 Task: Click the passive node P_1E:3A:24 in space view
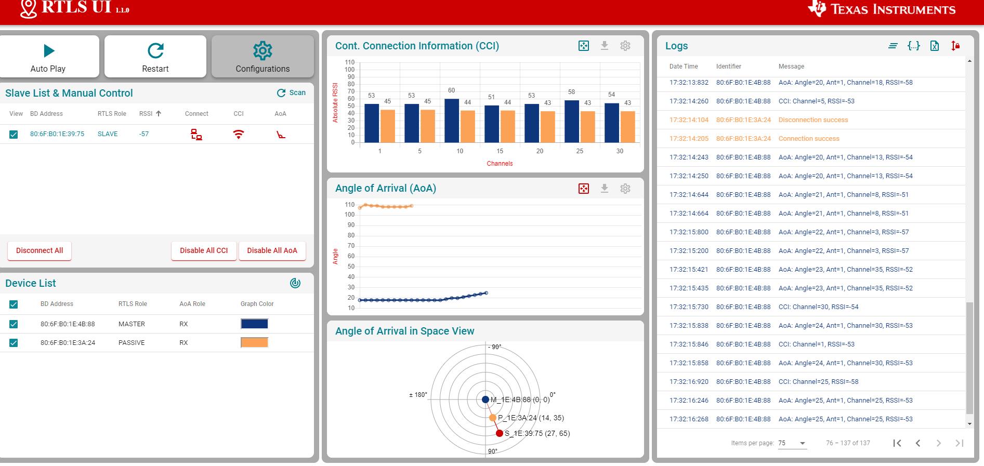492,418
